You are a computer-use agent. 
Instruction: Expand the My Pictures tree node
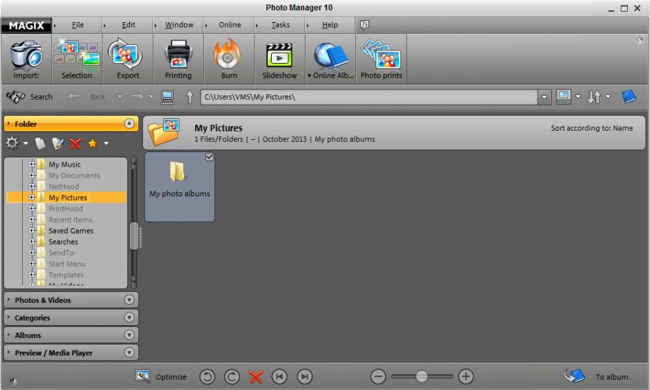[32, 197]
